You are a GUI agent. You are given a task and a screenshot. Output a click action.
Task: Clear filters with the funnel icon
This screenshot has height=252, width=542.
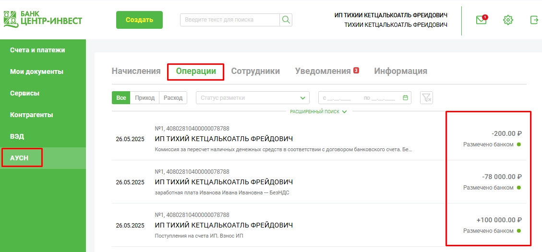pos(426,98)
